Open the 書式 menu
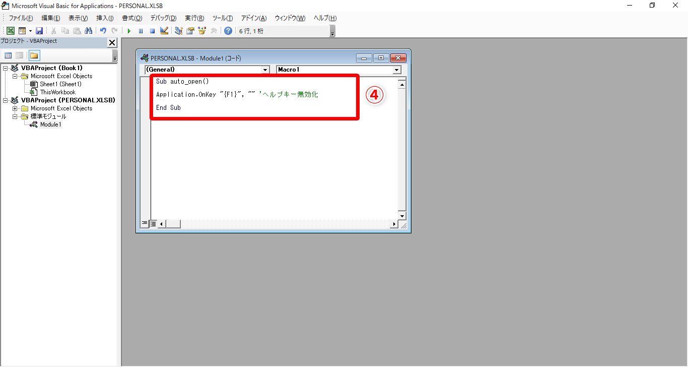 coord(132,18)
